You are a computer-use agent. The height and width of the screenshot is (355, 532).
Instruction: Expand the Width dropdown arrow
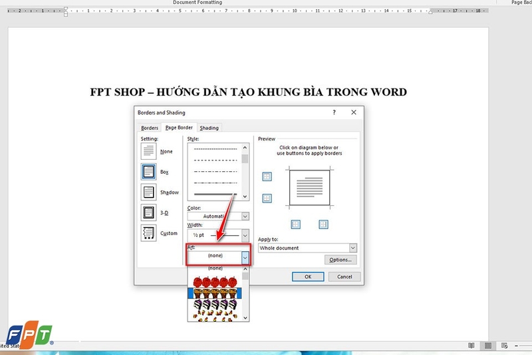coord(245,235)
